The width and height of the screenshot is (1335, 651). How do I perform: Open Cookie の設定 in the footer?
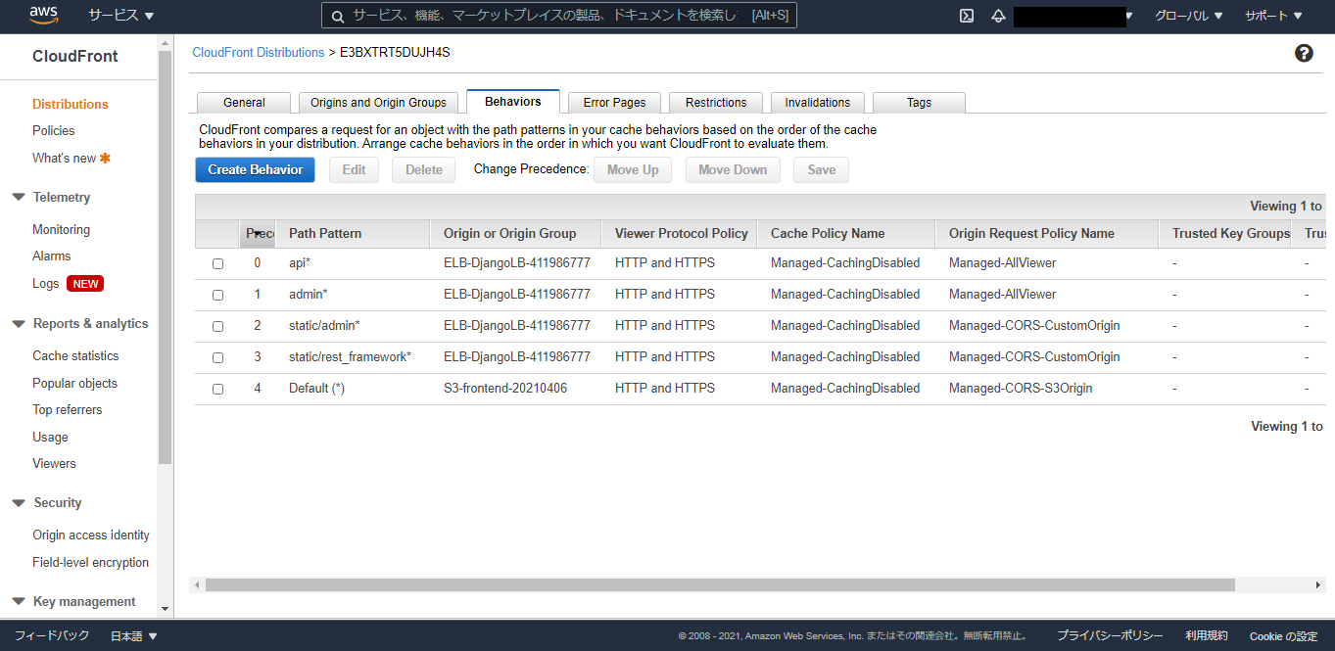[1283, 636]
